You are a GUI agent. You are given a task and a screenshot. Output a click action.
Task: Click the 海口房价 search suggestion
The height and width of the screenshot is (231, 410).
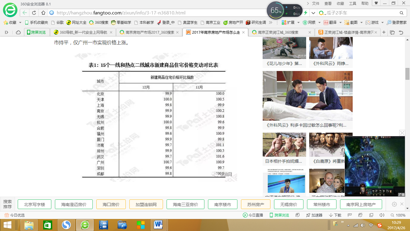click(x=111, y=204)
